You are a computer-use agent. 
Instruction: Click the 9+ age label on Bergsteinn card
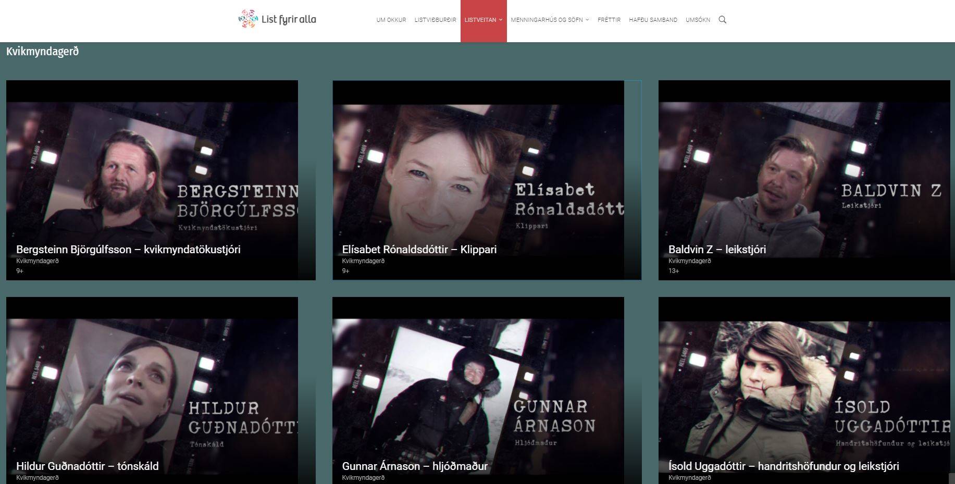(20, 271)
